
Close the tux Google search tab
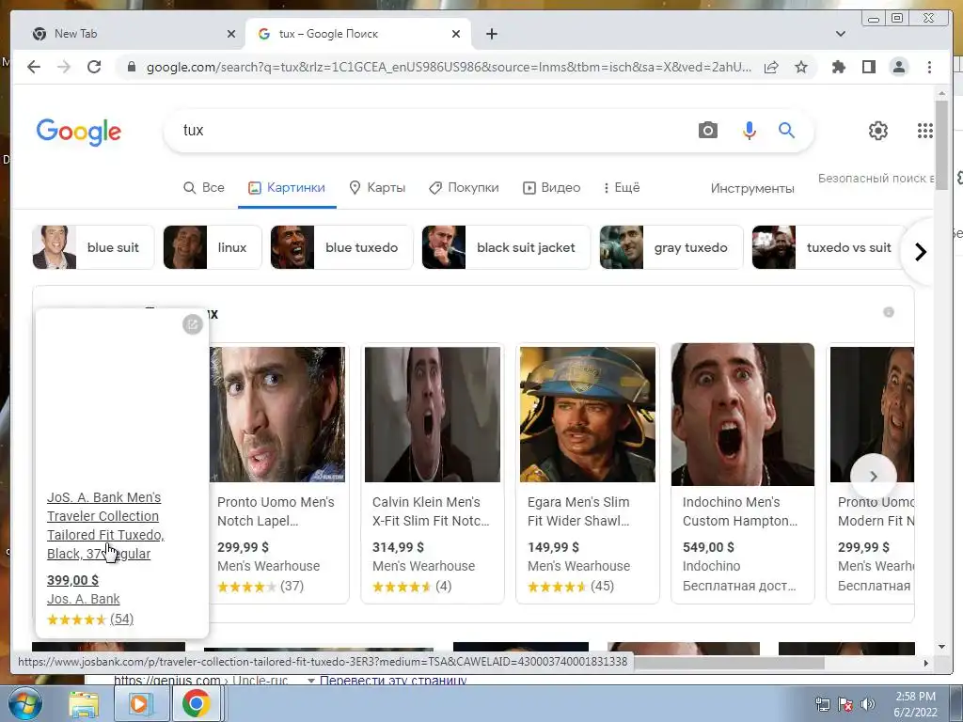coord(456,34)
